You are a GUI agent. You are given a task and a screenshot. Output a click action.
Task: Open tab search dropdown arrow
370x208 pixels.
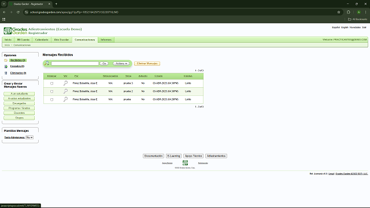[4, 4]
